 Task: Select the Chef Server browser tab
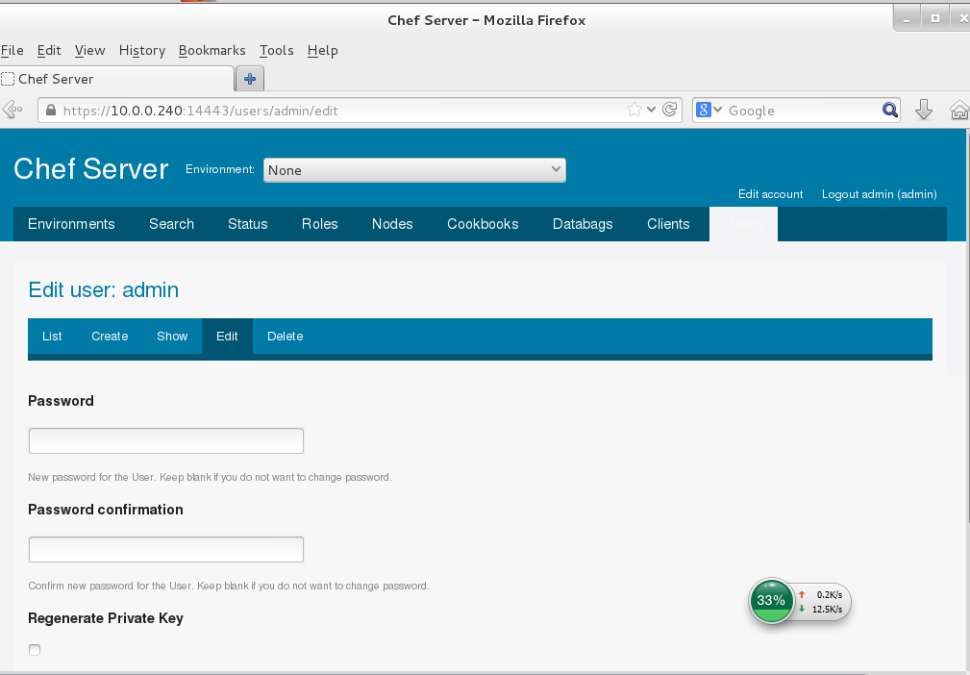click(117, 79)
